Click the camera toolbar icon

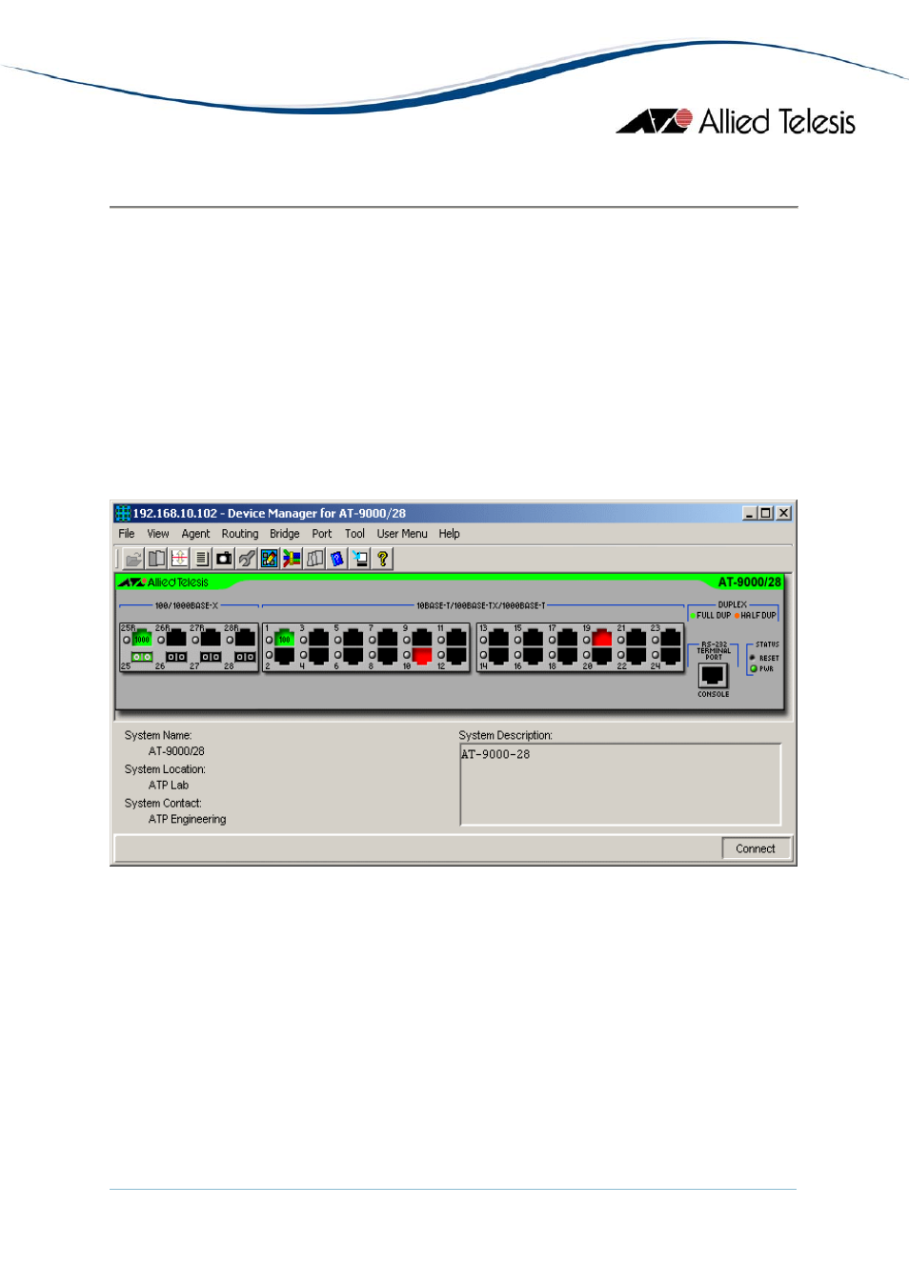click(x=224, y=559)
